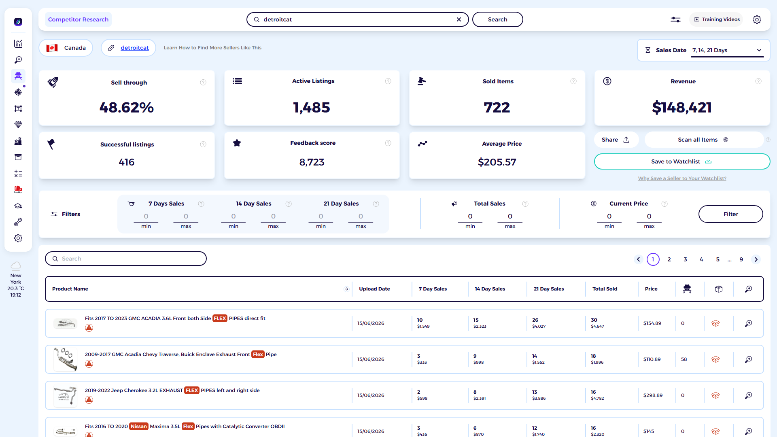
Task: Focus the product table search field
Action: [126, 259]
